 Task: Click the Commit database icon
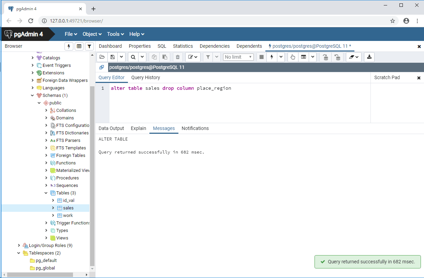[x=325, y=57]
